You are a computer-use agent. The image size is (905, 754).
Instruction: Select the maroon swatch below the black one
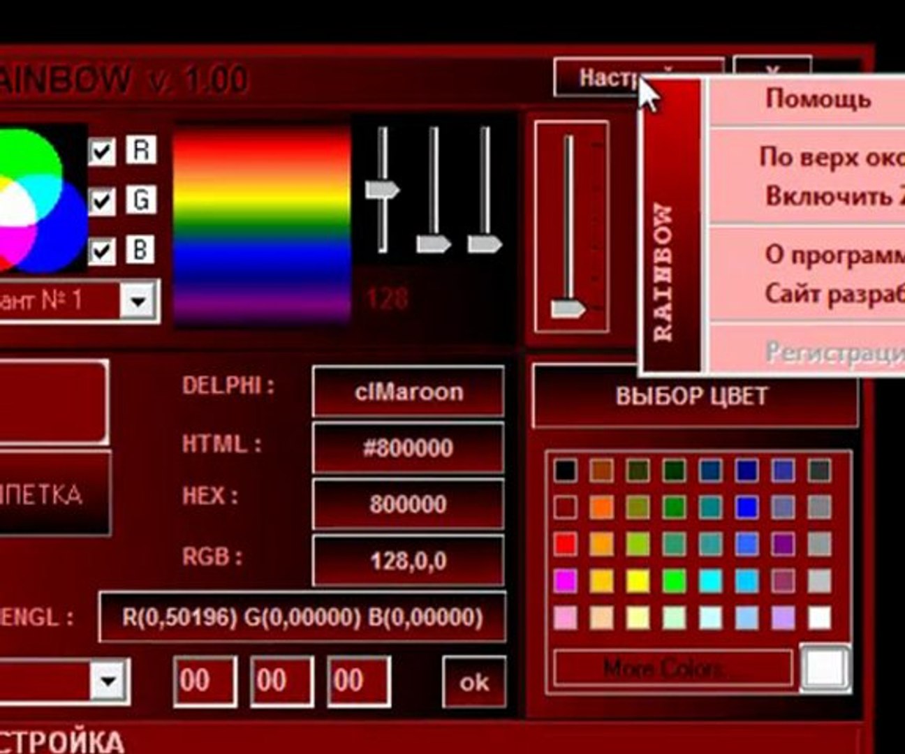pos(566,507)
